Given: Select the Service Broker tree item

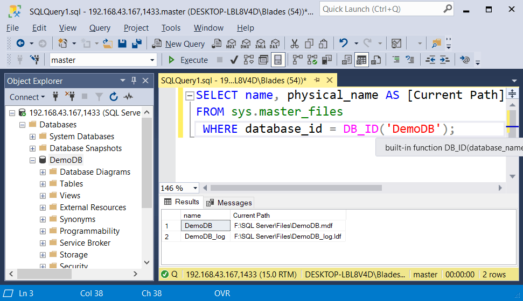Looking at the screenshot, I should [x=85, y=243].
